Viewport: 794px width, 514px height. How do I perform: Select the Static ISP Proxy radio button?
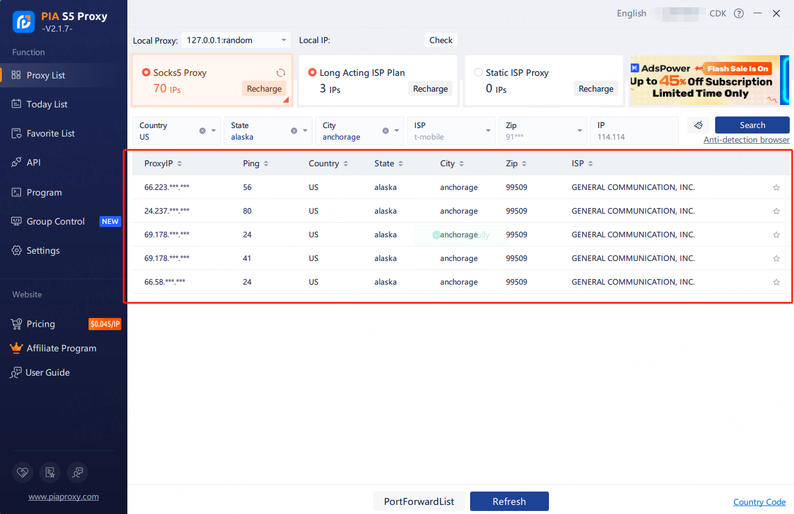[477, 72]
